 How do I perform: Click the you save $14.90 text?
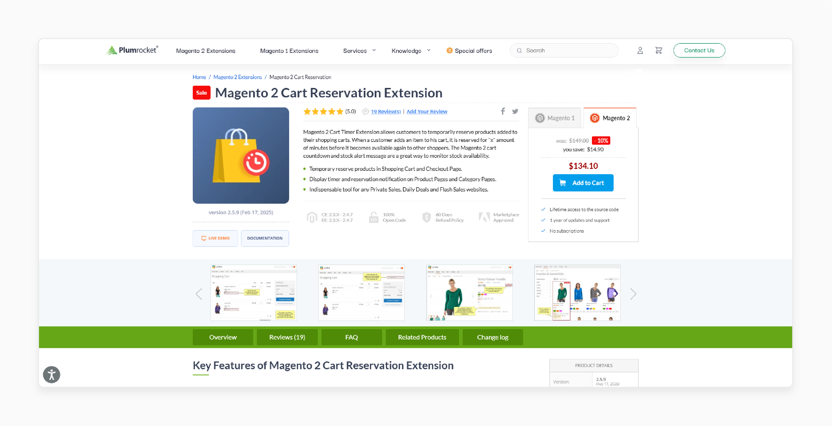[583, 150]
